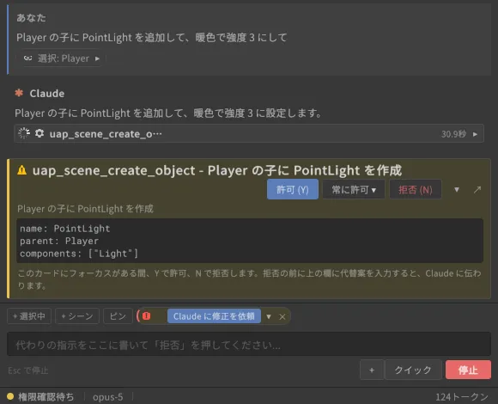Click the 権限確認待ち status indicator
This screenshot has height=404, width=498.
46,396
